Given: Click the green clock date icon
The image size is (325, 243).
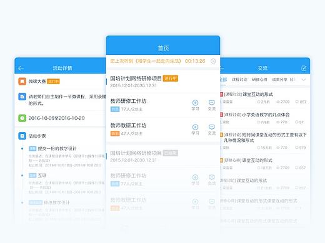Looking at the screenshot, I should [x=22, y=118].
